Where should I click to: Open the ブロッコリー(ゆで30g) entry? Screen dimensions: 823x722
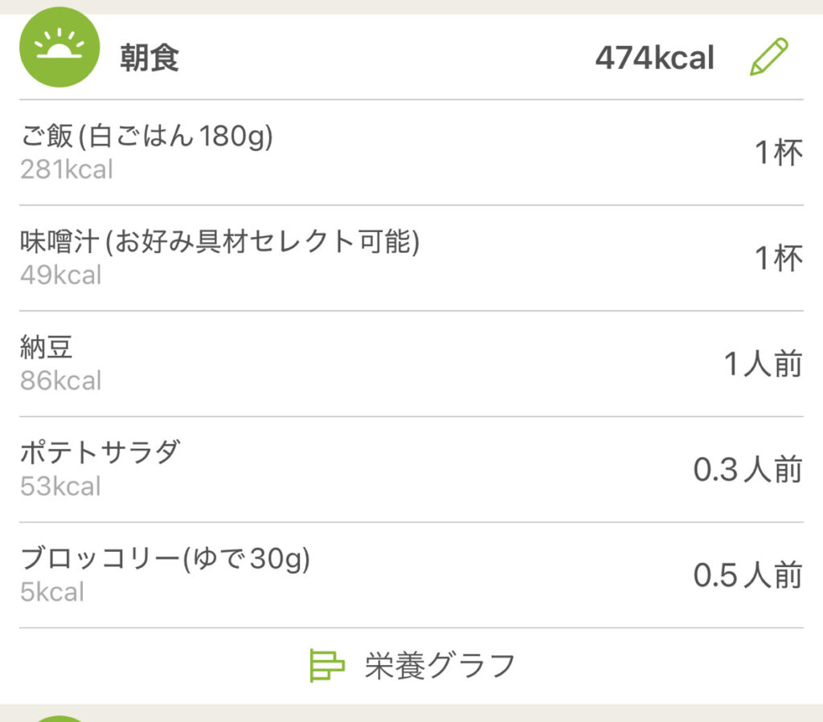165,559
